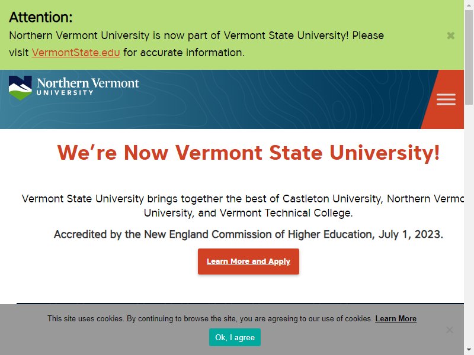Viewport: 474px width, 355px height.
Task: Click the Accredited by New England Commission text
Action: [x=248, y=234]
